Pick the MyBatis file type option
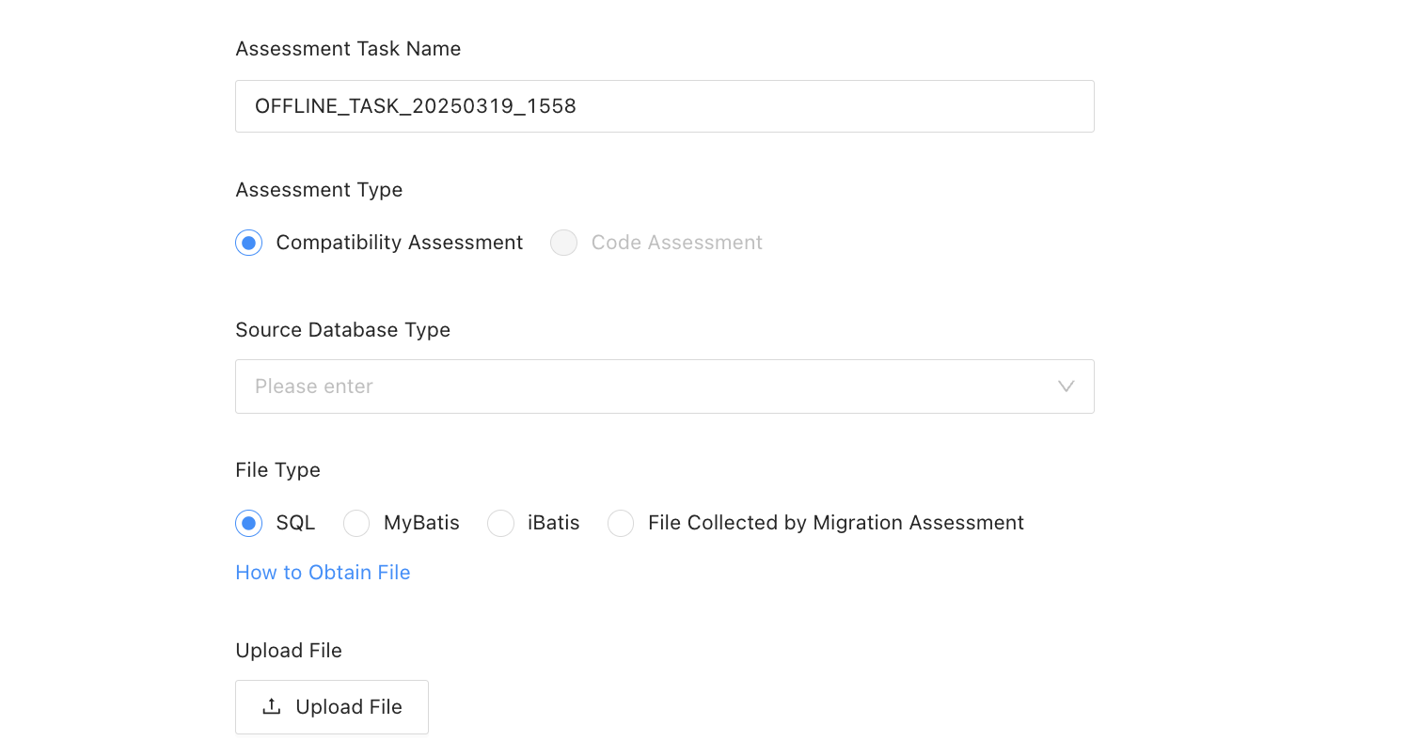This screenshot has height=741, width=1422. (x=356, y=523)
